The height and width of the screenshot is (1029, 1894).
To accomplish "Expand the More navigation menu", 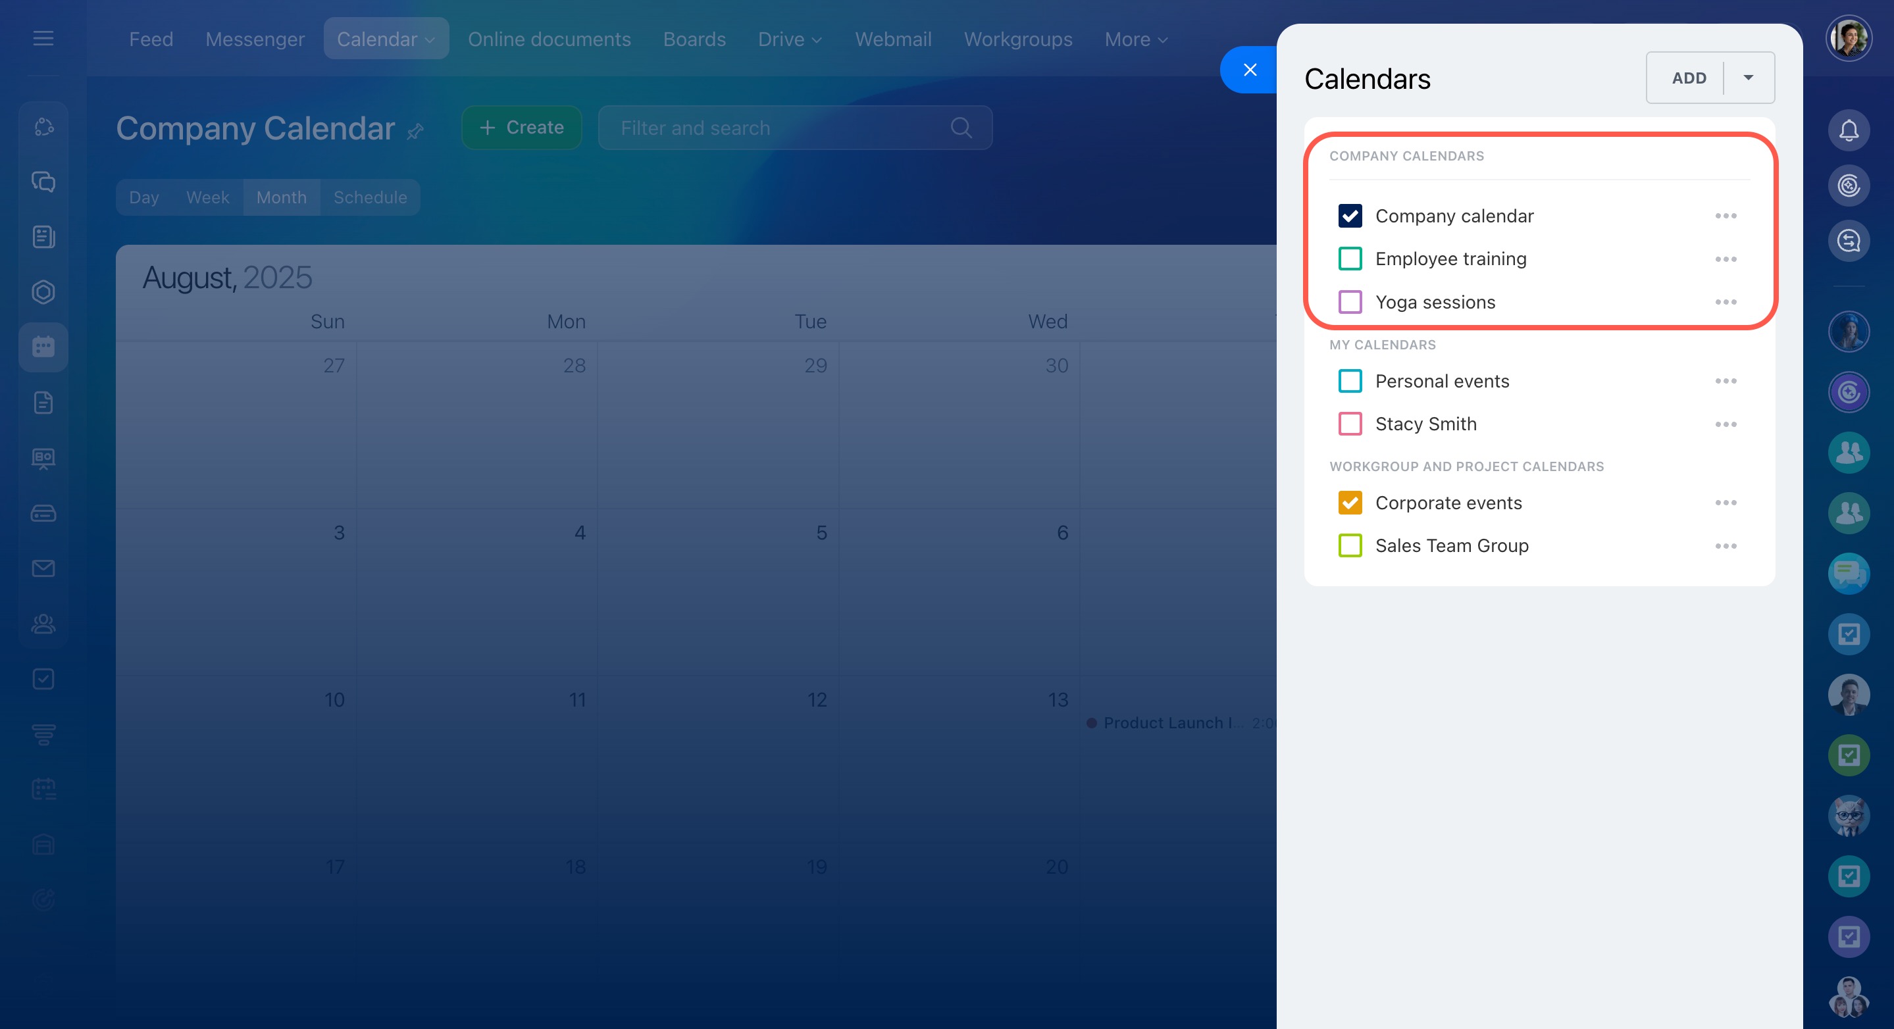I will [x=1135, y=39].
